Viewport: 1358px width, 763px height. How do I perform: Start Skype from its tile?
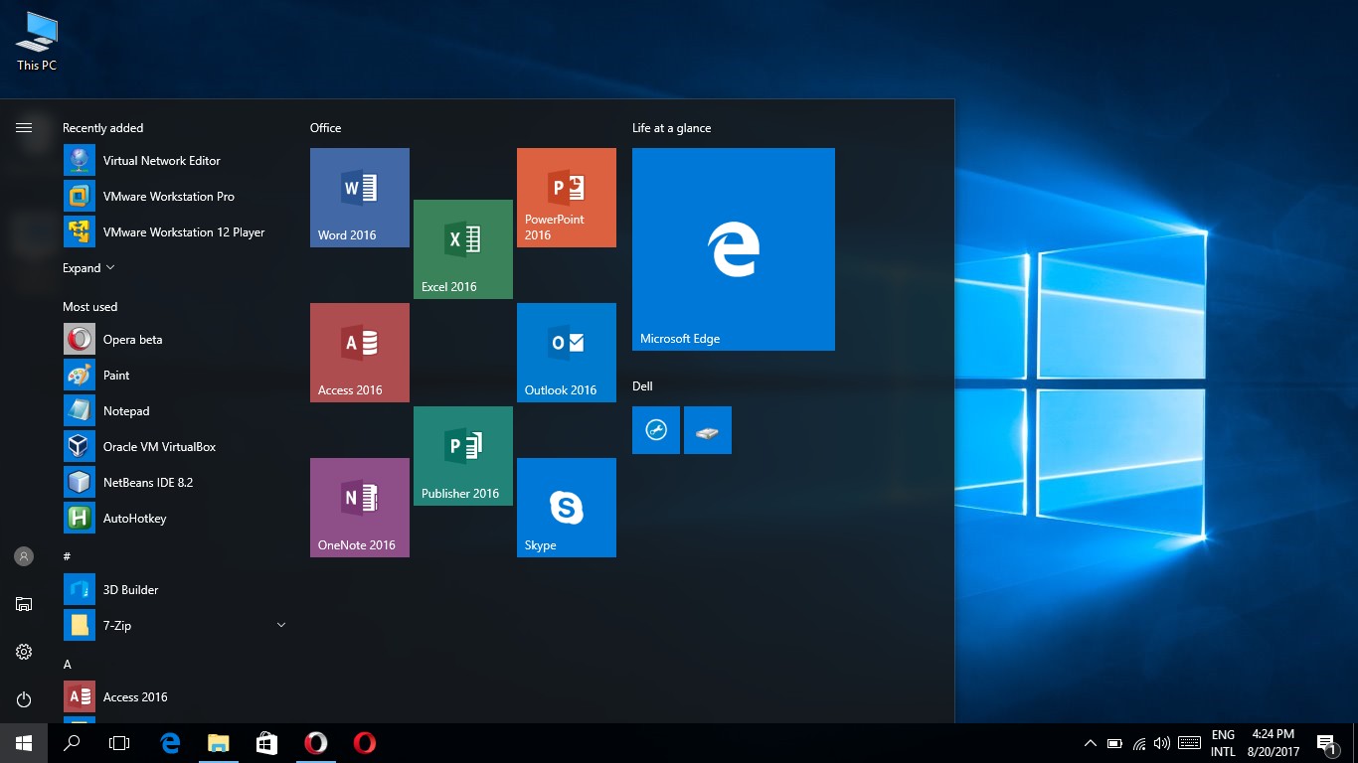point(566,507)
